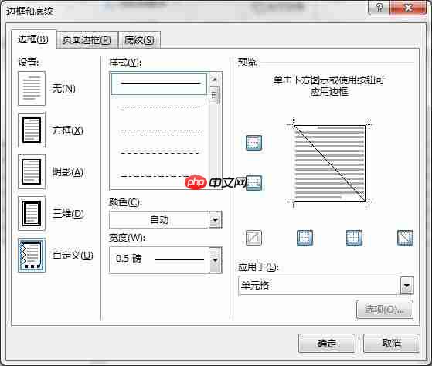Click the style list scroll up arrow
This screenshot has height=366, width=432.
tap(214, 80)
